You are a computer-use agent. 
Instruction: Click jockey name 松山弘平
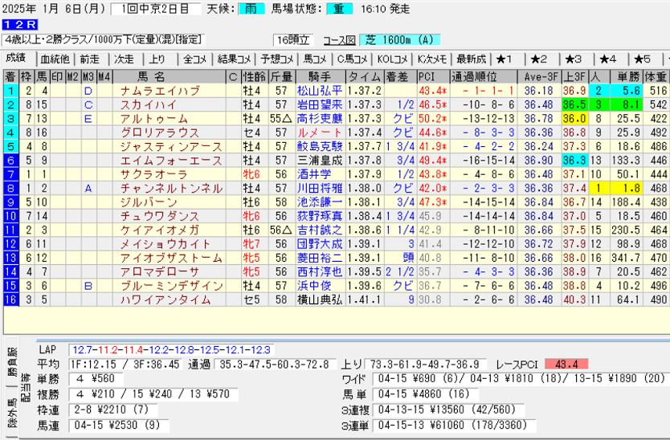(319, 91)
